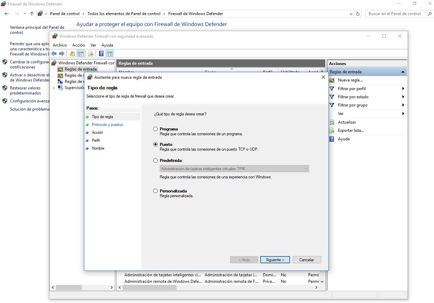This screenshot has width=434, height=303.
Task: Toggle the Action pane toolbar icon
Action: (x=110, y=53)
